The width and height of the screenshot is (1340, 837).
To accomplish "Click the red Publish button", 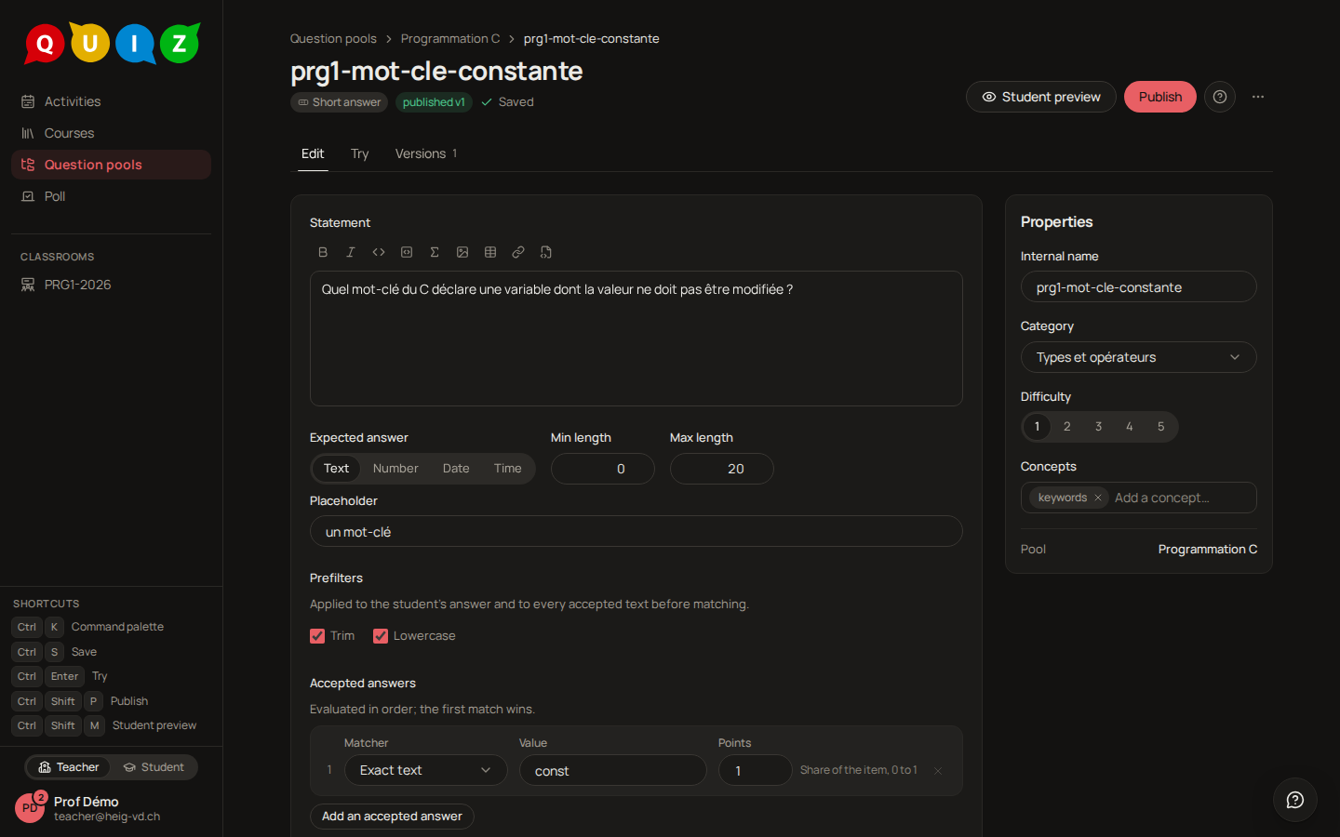I will [1160, 97].
